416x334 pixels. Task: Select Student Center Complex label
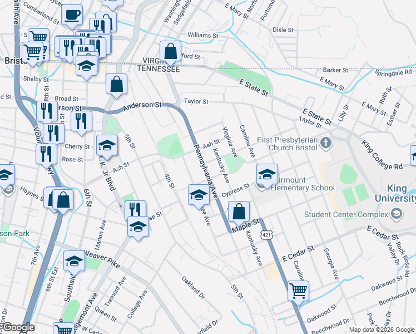point(346,214)
